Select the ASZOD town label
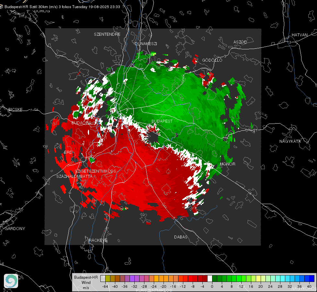Image resolution: width=317 pixels, height=292 pixels. click(240, 42)
